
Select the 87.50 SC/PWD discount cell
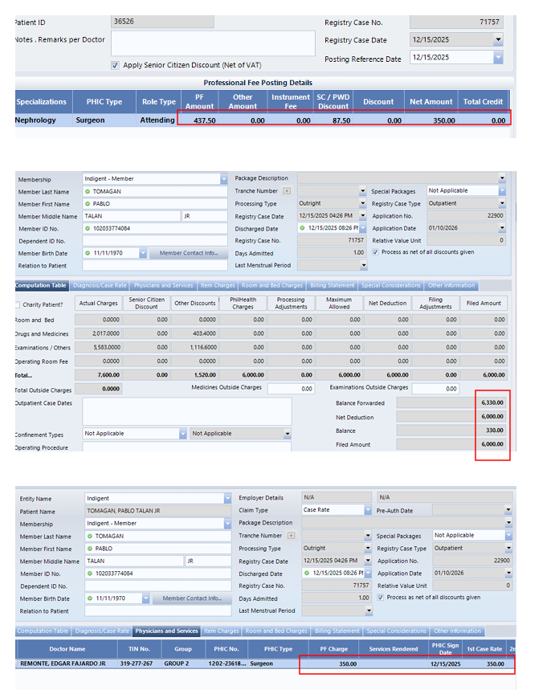(x=333, y=120)
